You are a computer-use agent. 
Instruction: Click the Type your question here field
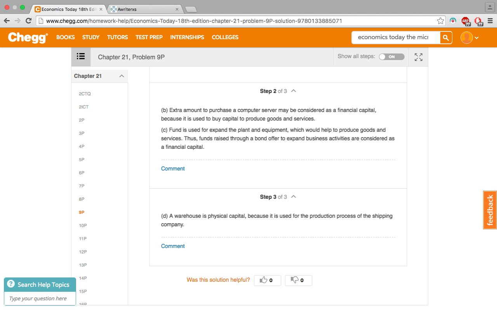coord(38,298)
